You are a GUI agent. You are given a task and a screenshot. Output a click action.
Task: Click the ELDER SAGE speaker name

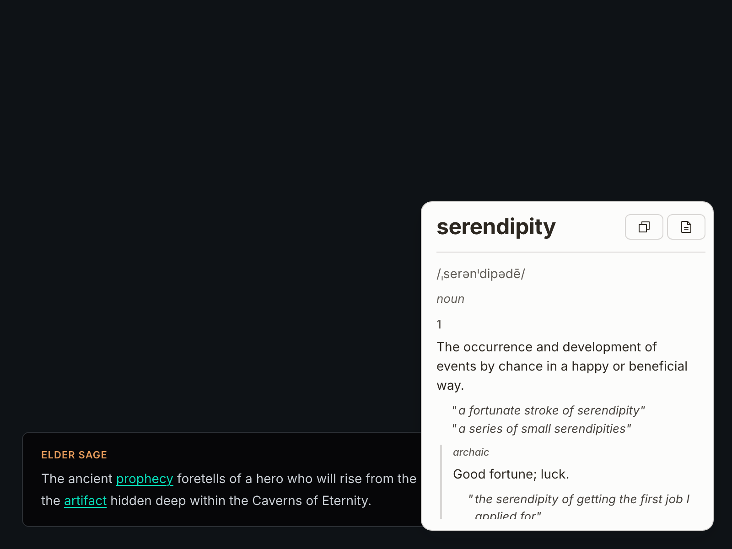click(x=74, y=455)
